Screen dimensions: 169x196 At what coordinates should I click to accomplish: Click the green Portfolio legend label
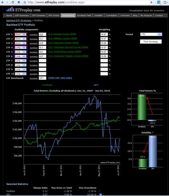pyautogui.click(x=48, y=85)
